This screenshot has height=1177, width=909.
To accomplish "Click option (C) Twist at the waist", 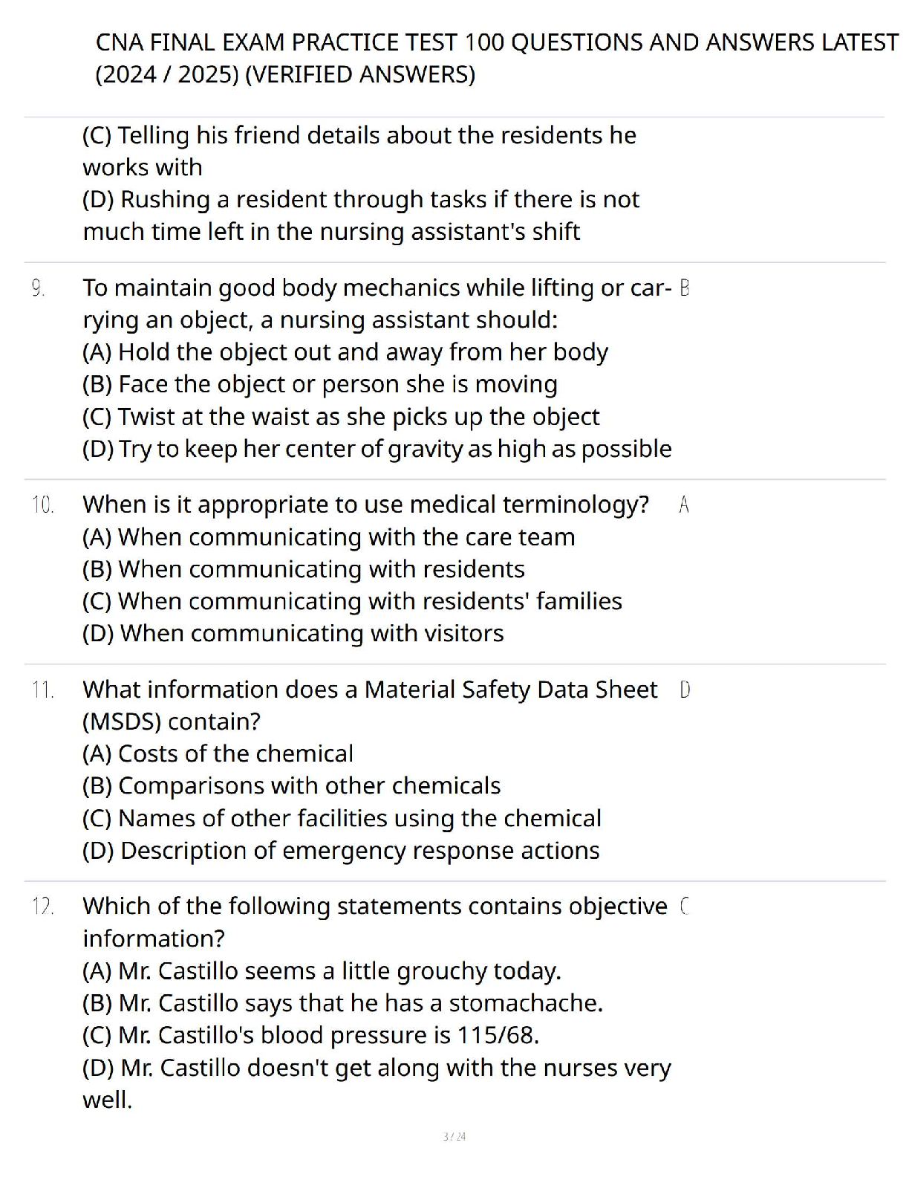I will tap(340, 417).
